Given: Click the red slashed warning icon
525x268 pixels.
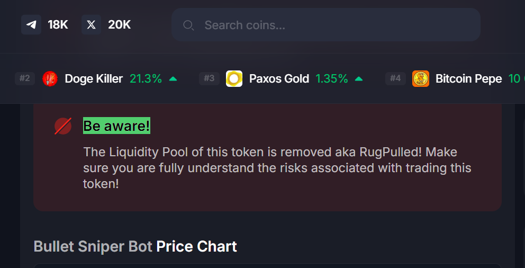Looking at the screenshot, I should point(63,126).
